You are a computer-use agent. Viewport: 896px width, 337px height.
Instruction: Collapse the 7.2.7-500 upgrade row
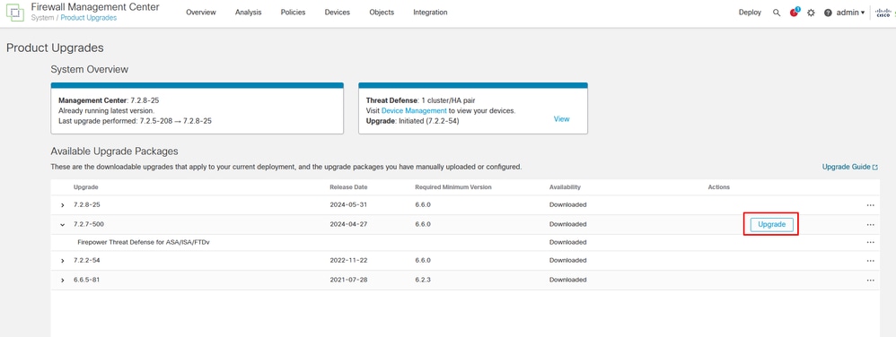(x=62, y=225)
